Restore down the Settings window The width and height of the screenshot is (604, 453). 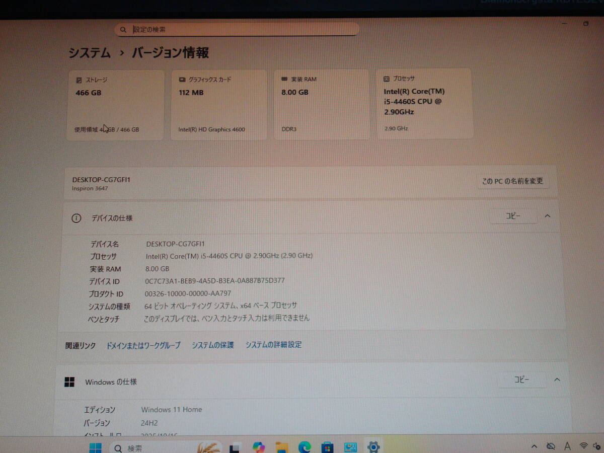coord(586,24)
